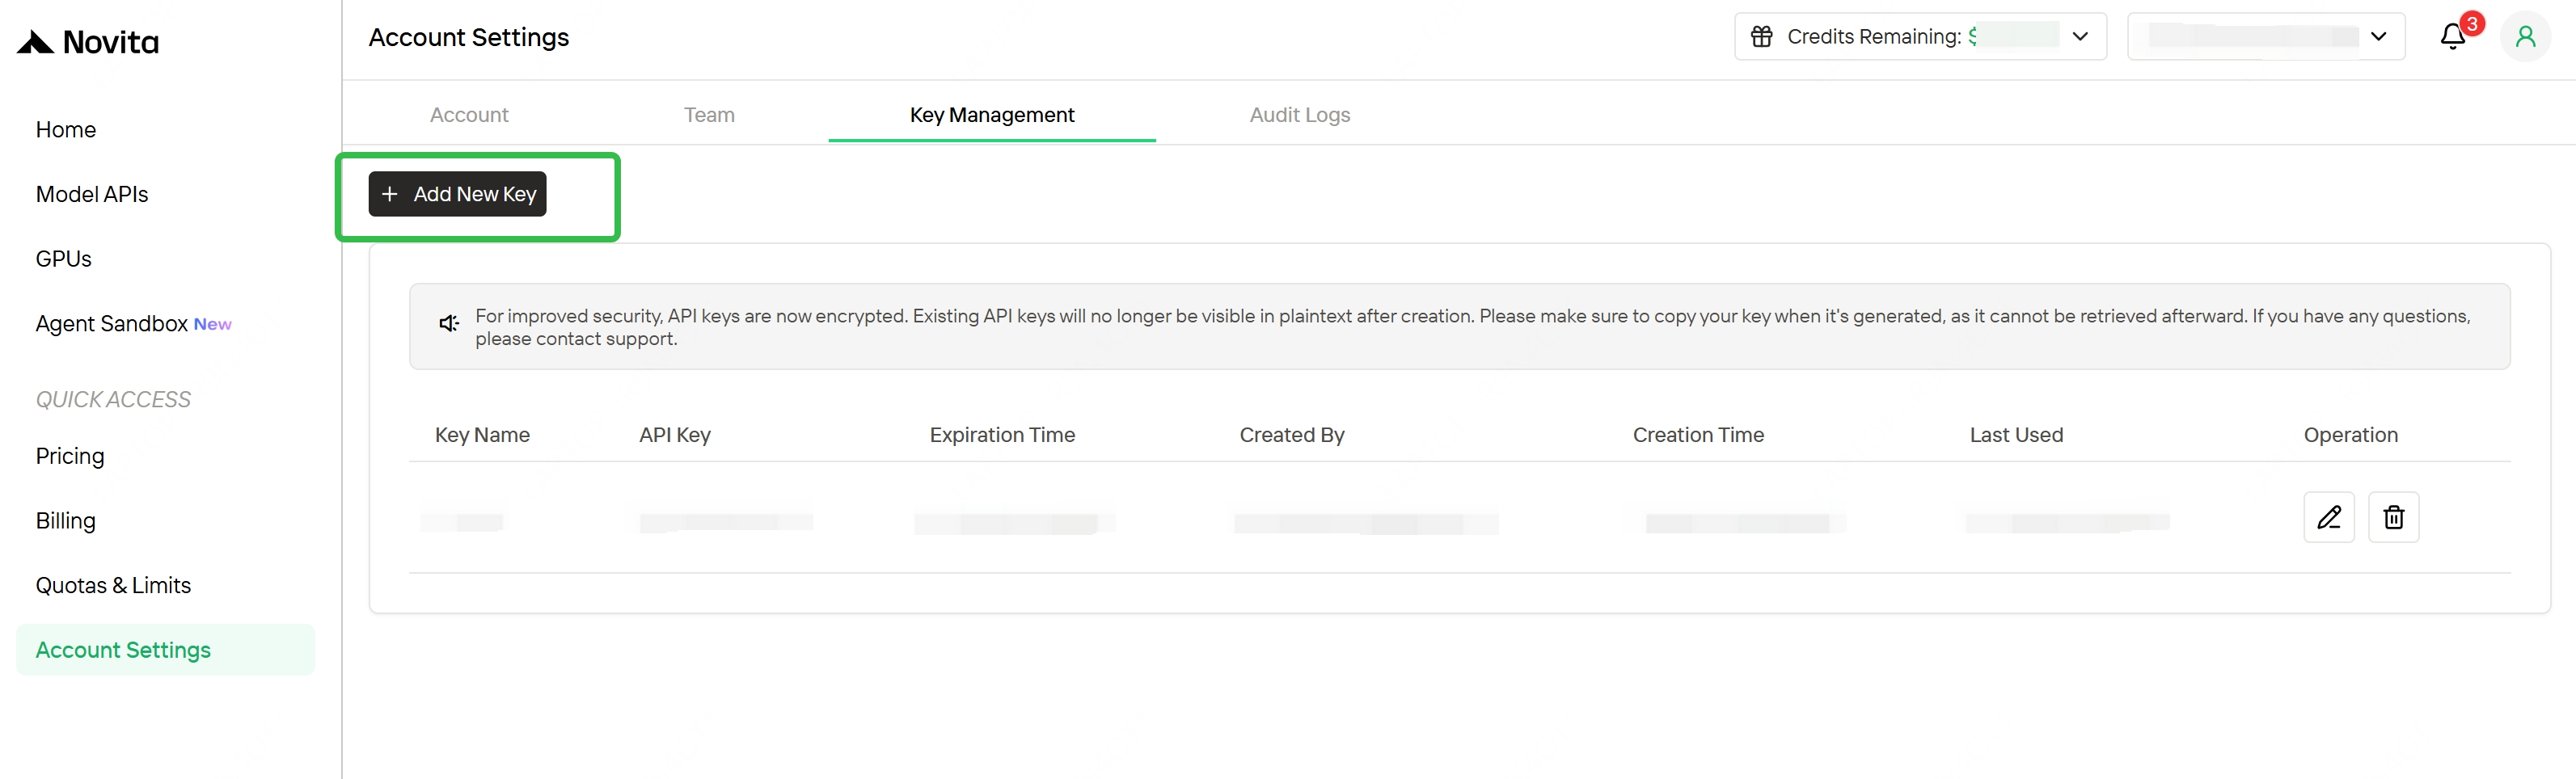Click the Account Settings page title

(469, 38)
